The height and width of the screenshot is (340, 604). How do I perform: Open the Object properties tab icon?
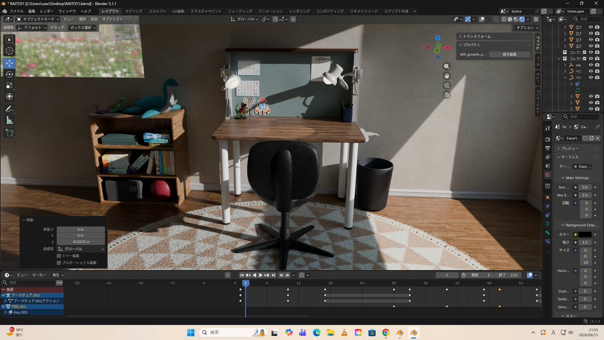click(548, 197)
